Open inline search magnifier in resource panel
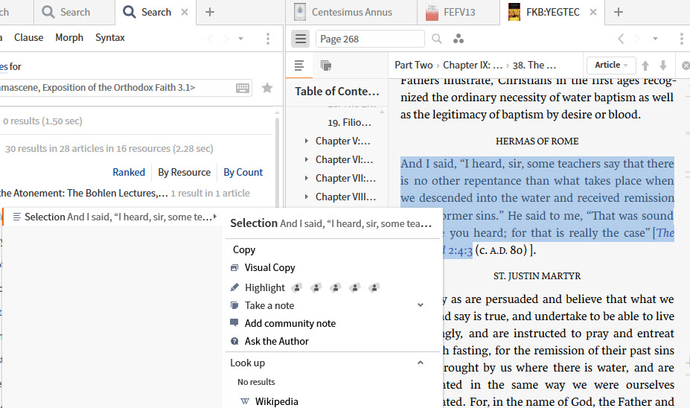Image resolution: width=690 pixels, height=408 pixels. click(436, 39)
